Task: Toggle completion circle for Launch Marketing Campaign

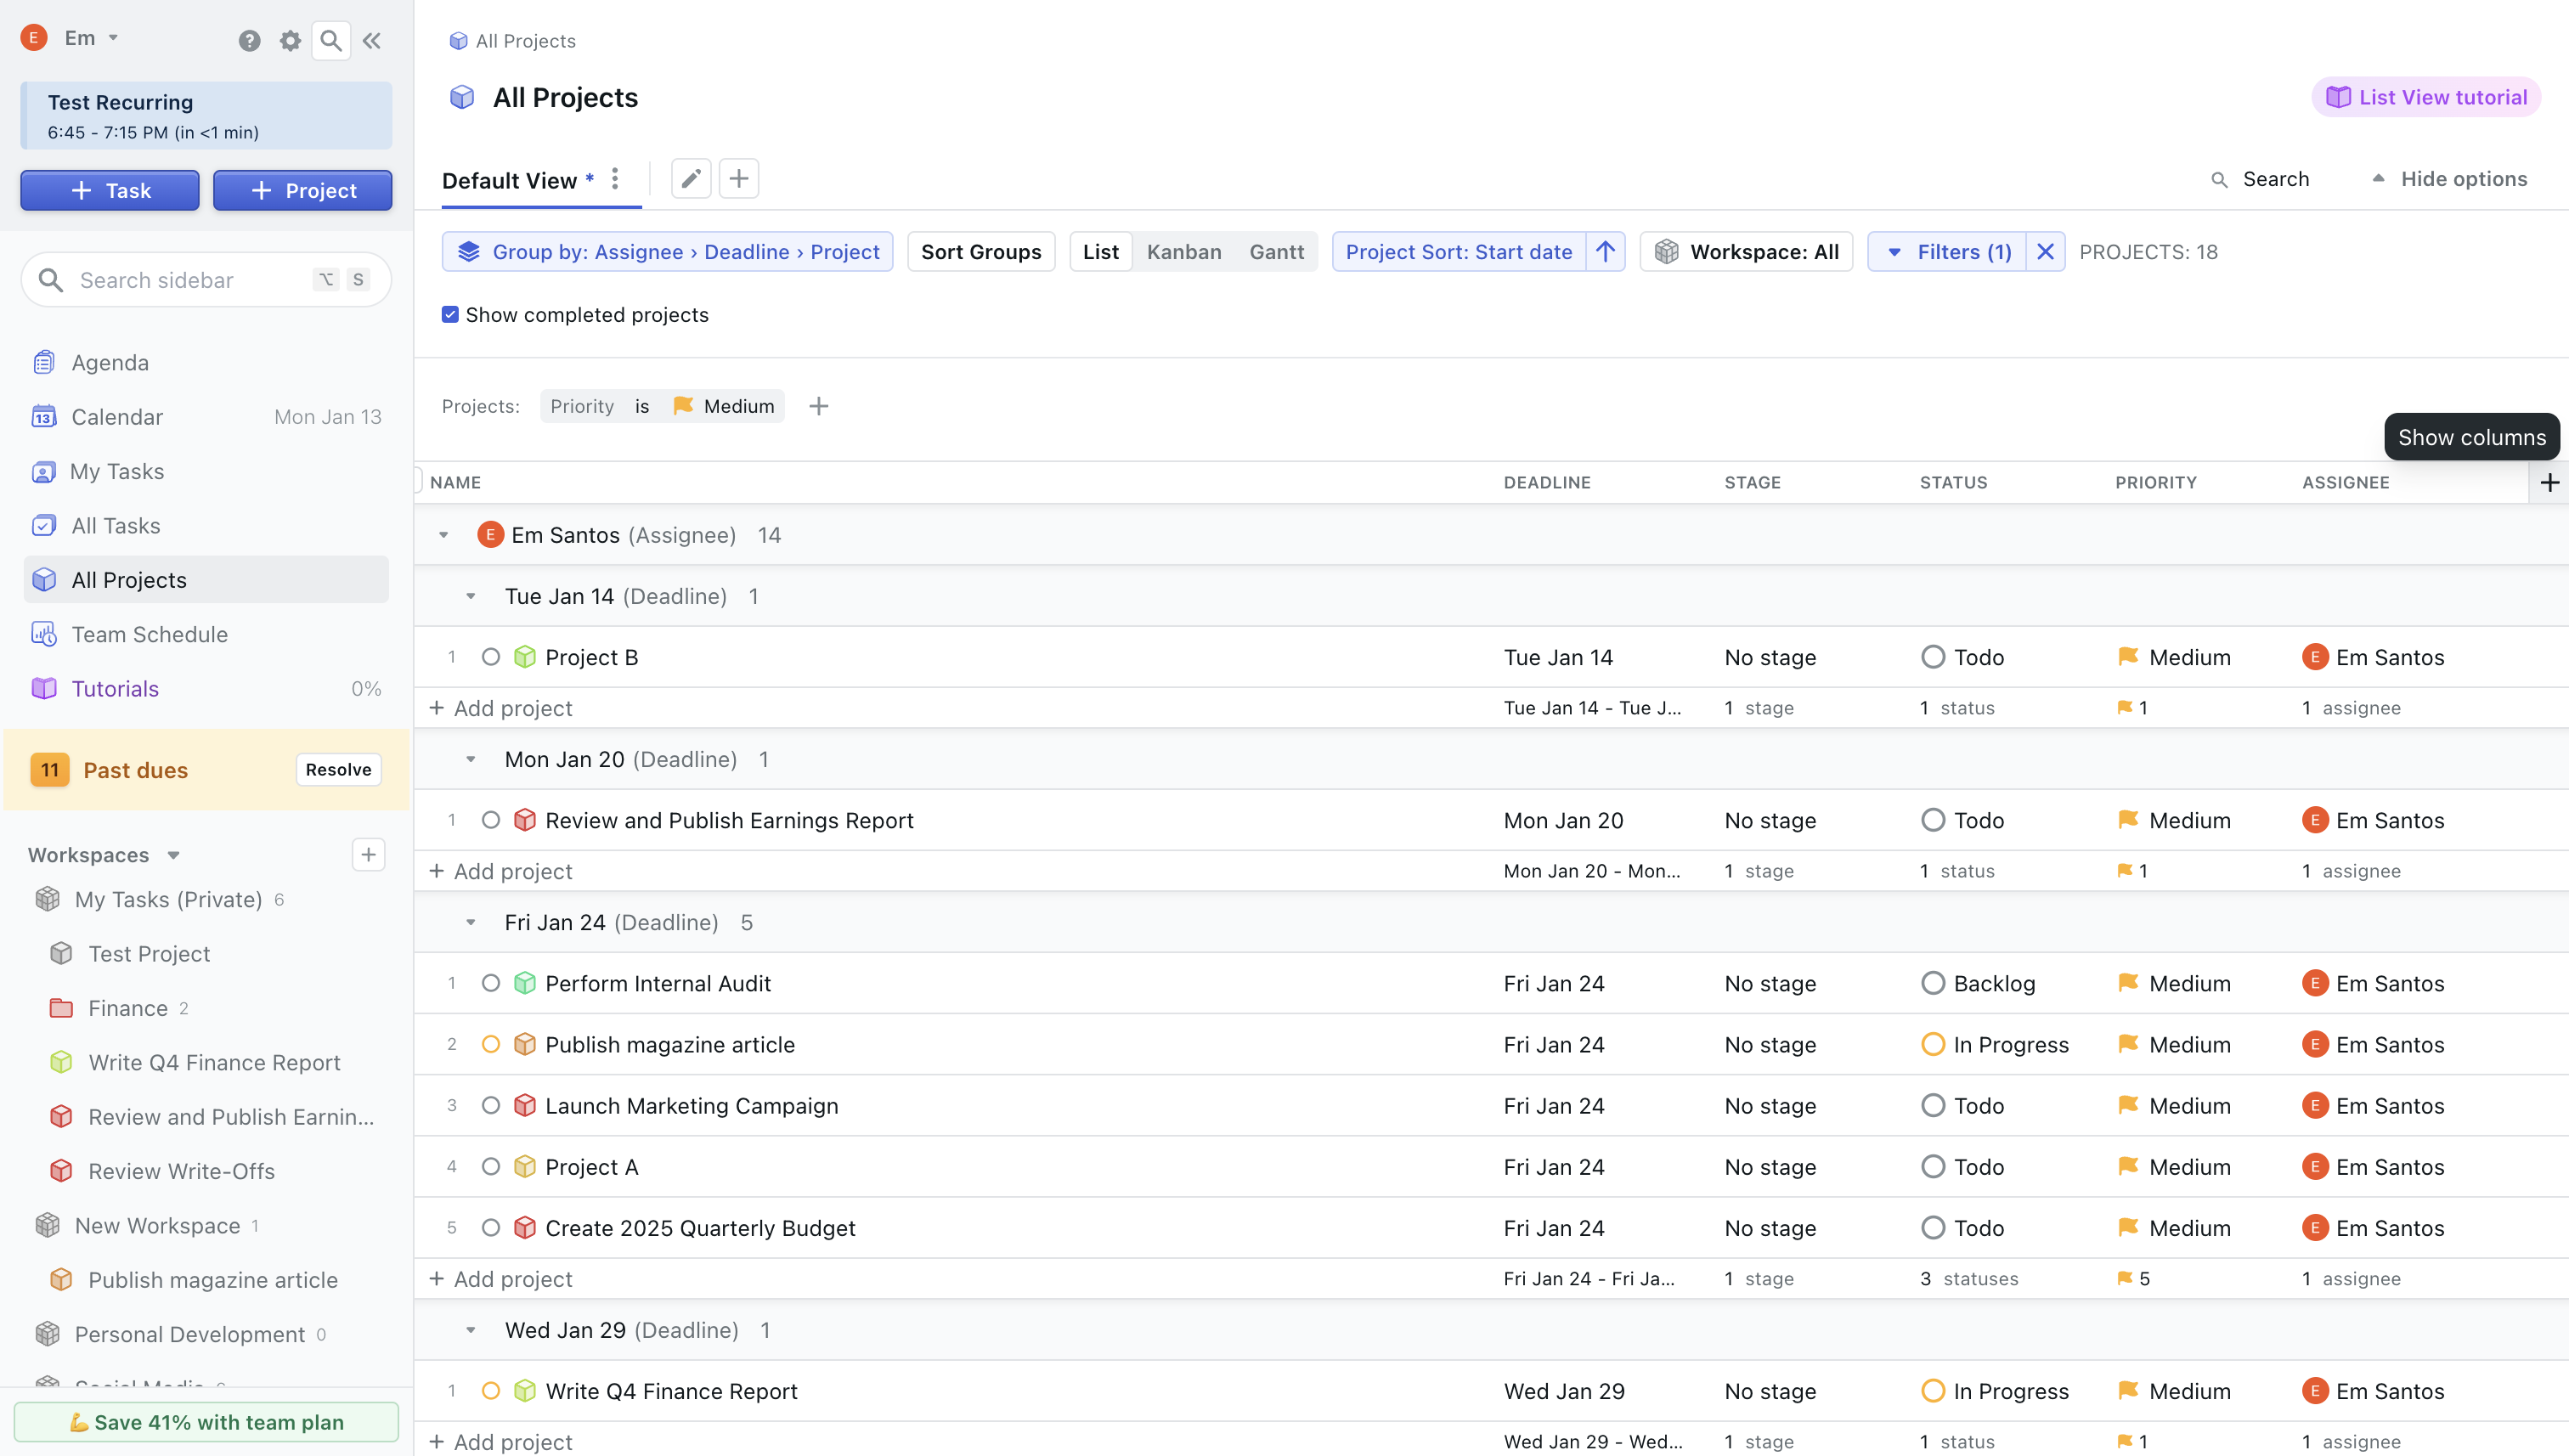Action: [490, 1106]
